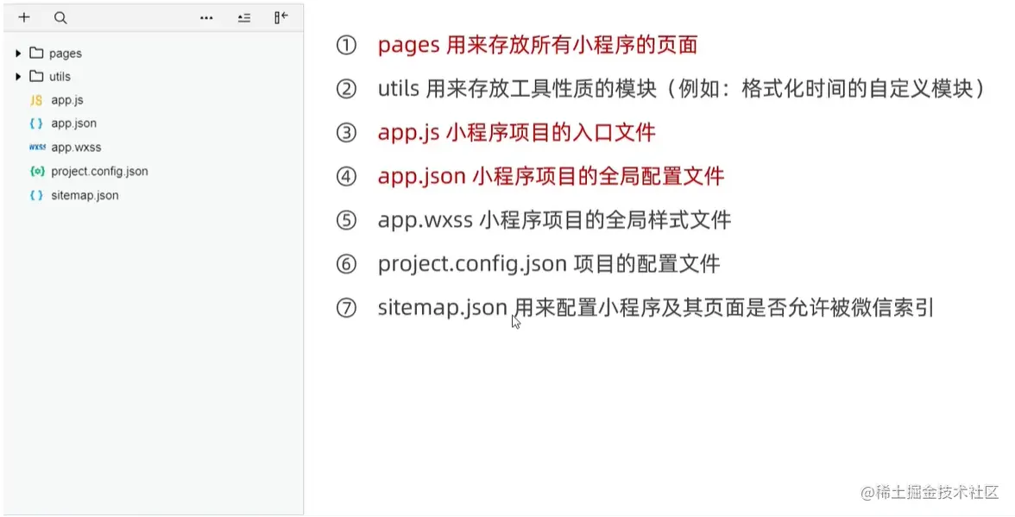
Task: Click the green config icon for project.config.json
Action: tap(36, 171)
